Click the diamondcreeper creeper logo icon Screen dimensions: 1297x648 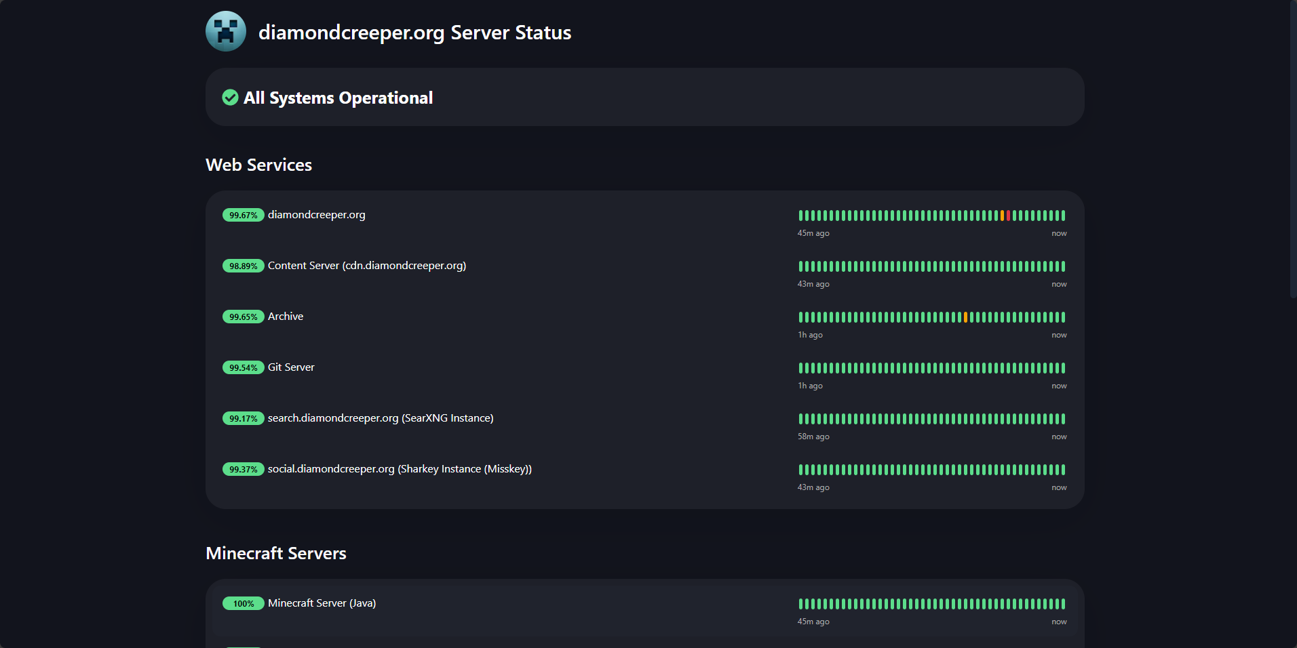coord(226,31)
